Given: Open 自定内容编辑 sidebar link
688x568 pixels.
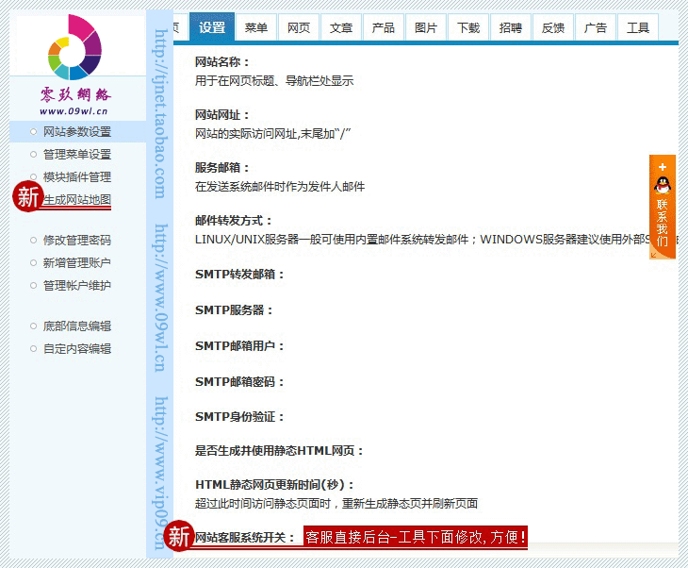Looking at the screenshot, I should tap(77, 349).
